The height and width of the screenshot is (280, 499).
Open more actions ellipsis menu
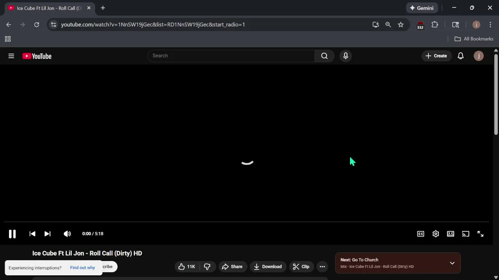322,266
